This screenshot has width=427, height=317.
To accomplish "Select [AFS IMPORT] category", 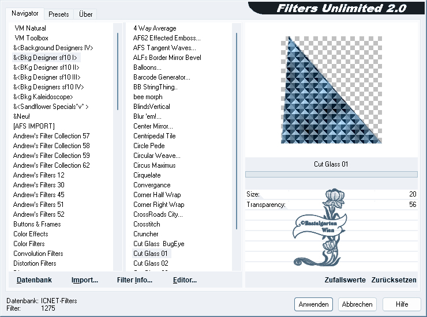I will tap(34, 126).
